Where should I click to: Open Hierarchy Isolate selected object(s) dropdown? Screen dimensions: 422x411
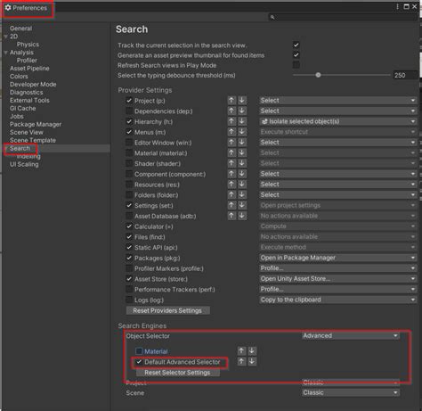[338, 121]
